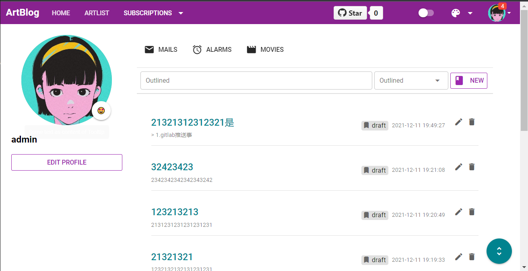Edit article 32423423 with pencil icon
This screenshot has width=528, height=271.
tap(459, 167)
